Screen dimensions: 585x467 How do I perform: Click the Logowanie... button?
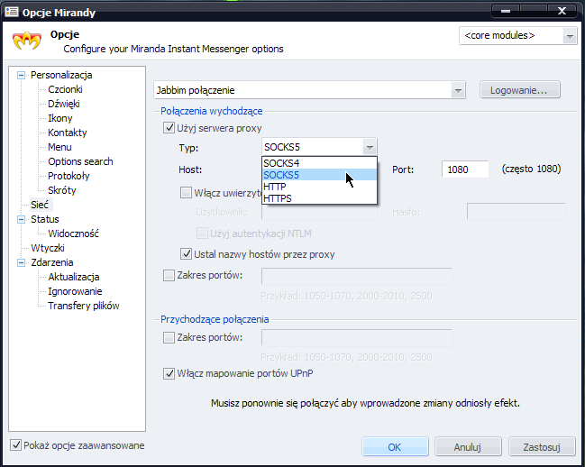click(x=520, y=90)
